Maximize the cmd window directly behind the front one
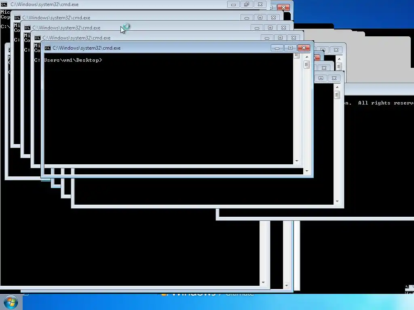Viewport: 414px width, 310px height. point(281,38)
